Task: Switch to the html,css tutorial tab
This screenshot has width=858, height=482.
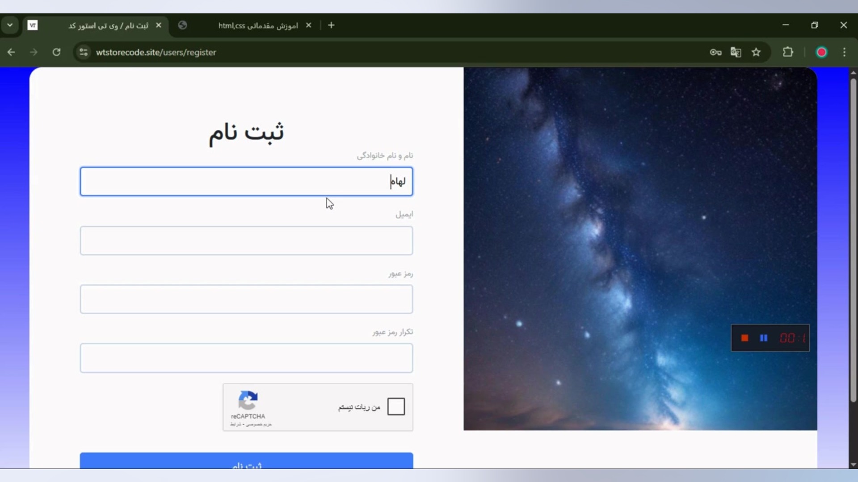Action: coord(258,25)
